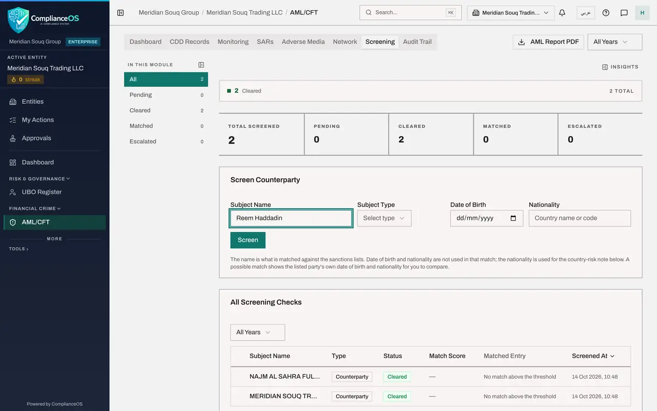Expand the Tools section
The image size is (657, 411).
(18, 249)
